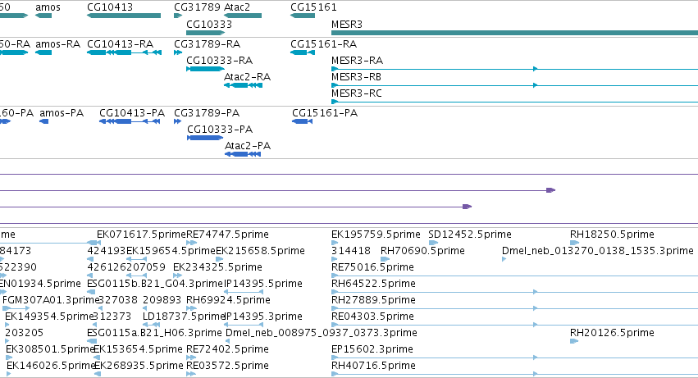The image size is (698, 378).
Task: Click the RH20126.5prime EST arrow
Action: point(574,341)
